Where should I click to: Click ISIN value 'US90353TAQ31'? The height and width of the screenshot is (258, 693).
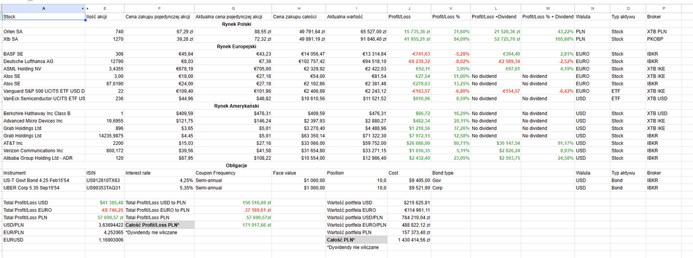(x=104, y=188)
